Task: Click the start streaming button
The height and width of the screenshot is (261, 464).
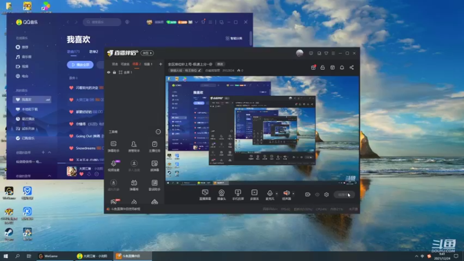Action: pyautogui.click(x=344, y=194)
